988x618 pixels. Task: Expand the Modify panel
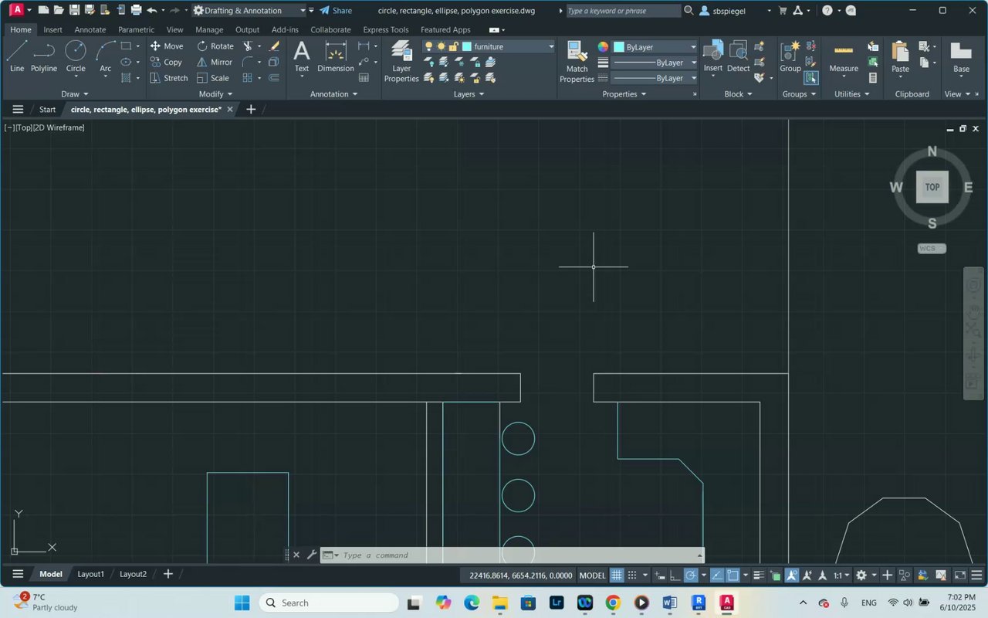click(215, 94)
